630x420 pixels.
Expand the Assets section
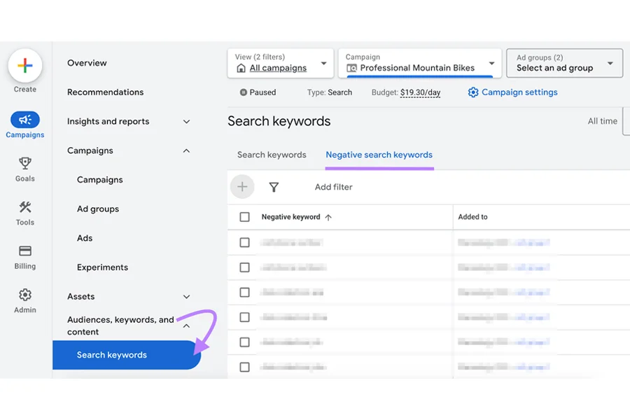coord(186,297)
